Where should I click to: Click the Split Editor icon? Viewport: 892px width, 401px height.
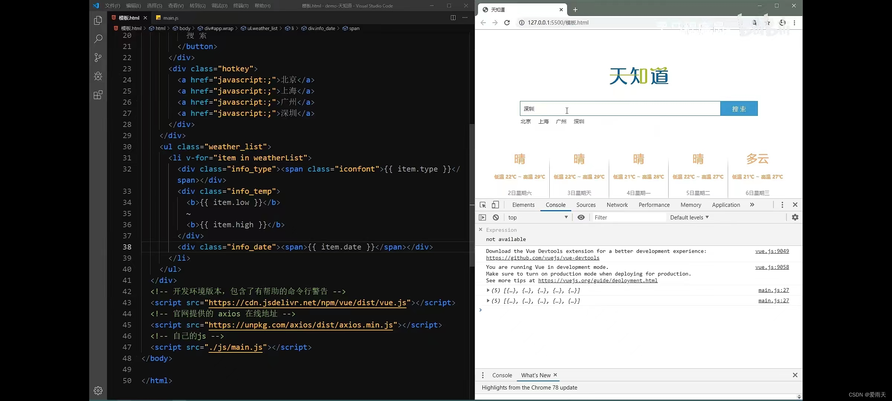pos(453,17)
